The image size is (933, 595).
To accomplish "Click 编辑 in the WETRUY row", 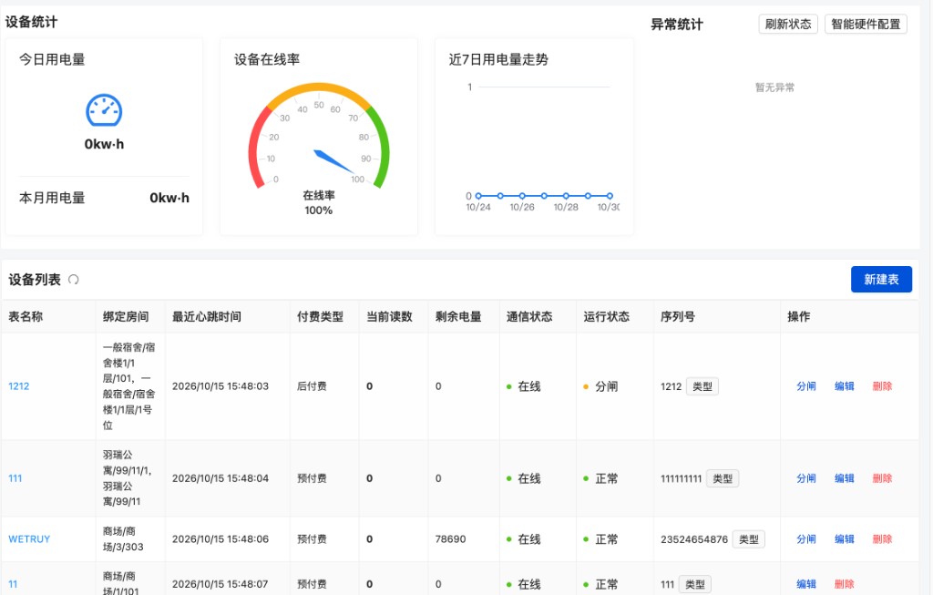I will 845,539.
